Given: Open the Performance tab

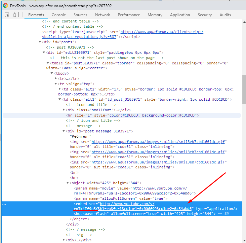Looking at the screenshot, I should [x=129, y=15].
